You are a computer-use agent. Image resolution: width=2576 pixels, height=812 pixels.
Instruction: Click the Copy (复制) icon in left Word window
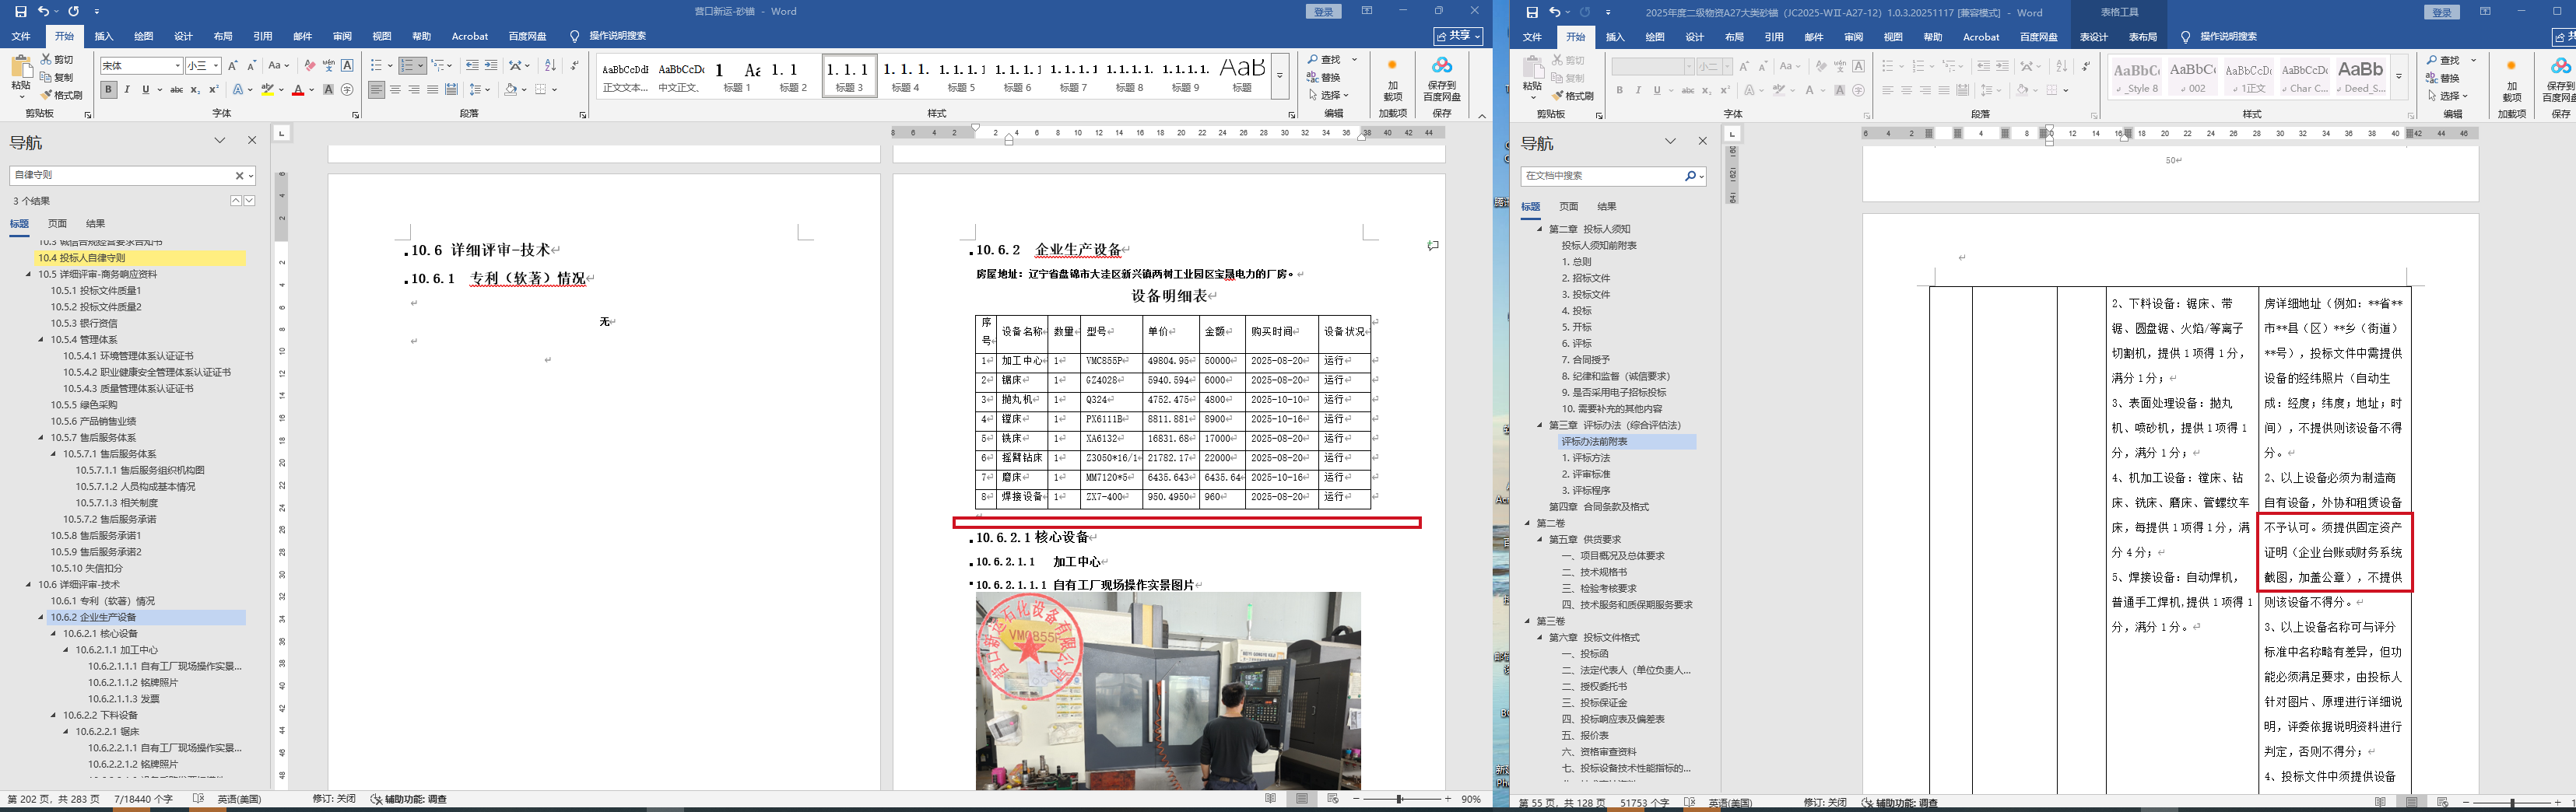point(57,77)
